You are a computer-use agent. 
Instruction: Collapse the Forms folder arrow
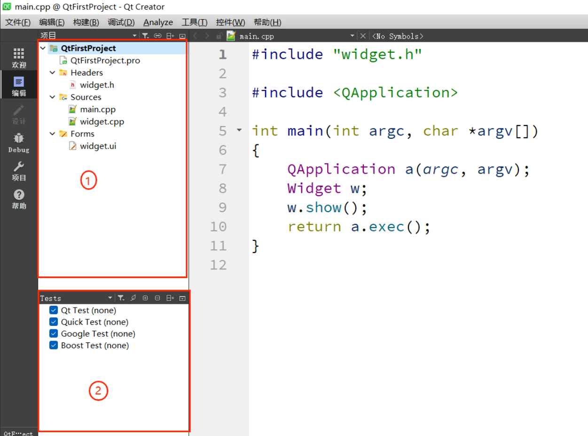click(x=53, y=134)
